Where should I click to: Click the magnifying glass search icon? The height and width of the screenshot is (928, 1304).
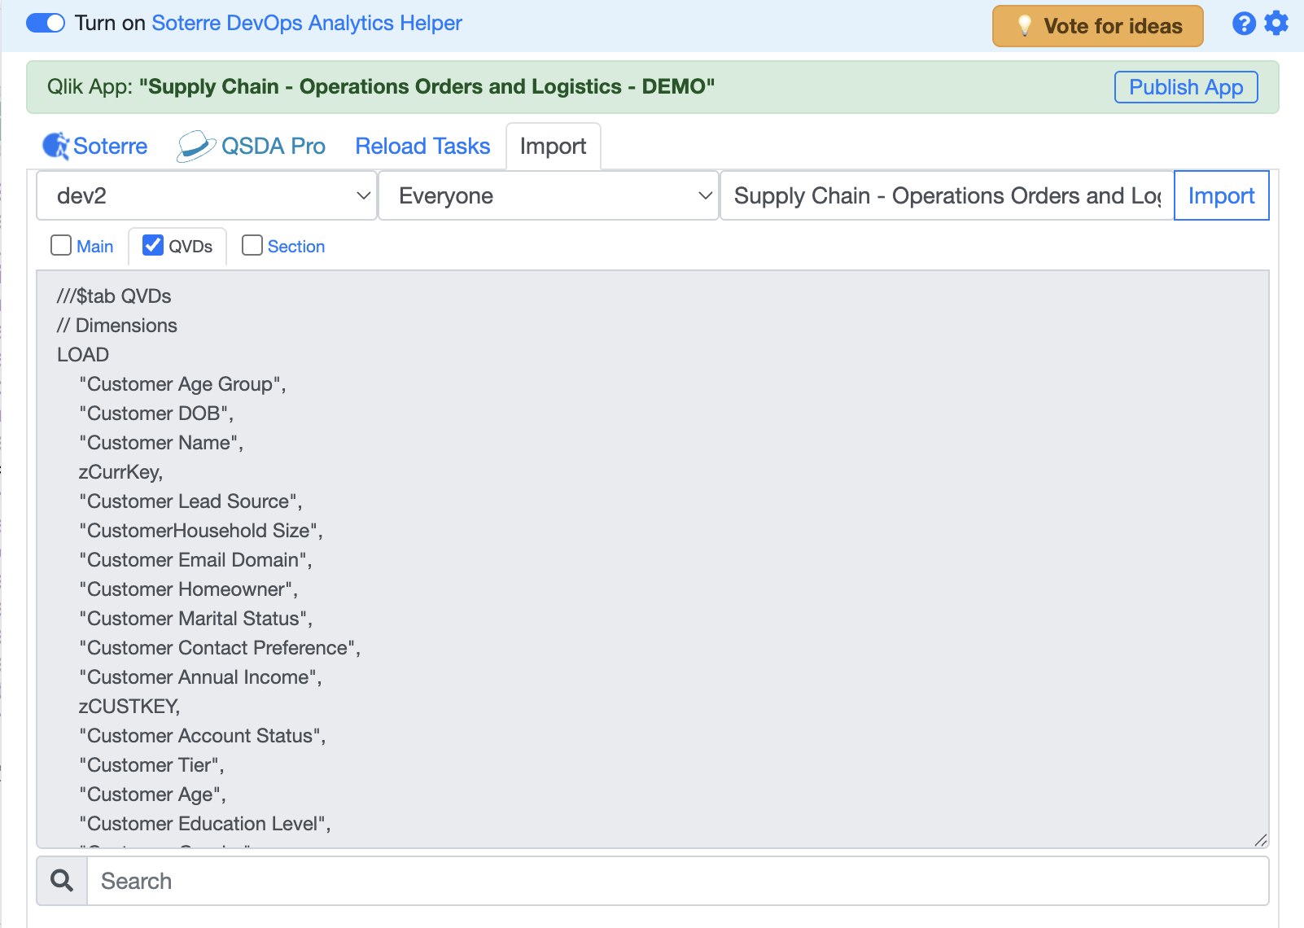pyautogui.click(x=62, y=881)
